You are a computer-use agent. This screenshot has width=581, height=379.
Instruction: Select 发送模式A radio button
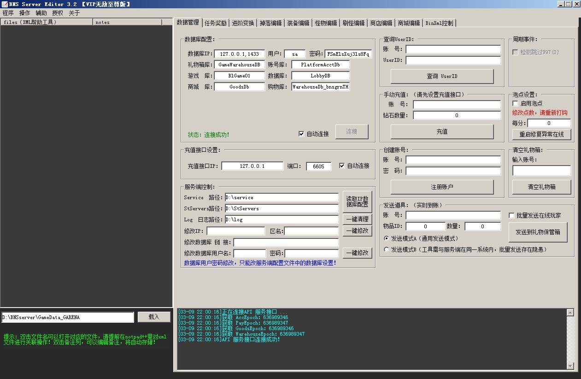(387, 238)
